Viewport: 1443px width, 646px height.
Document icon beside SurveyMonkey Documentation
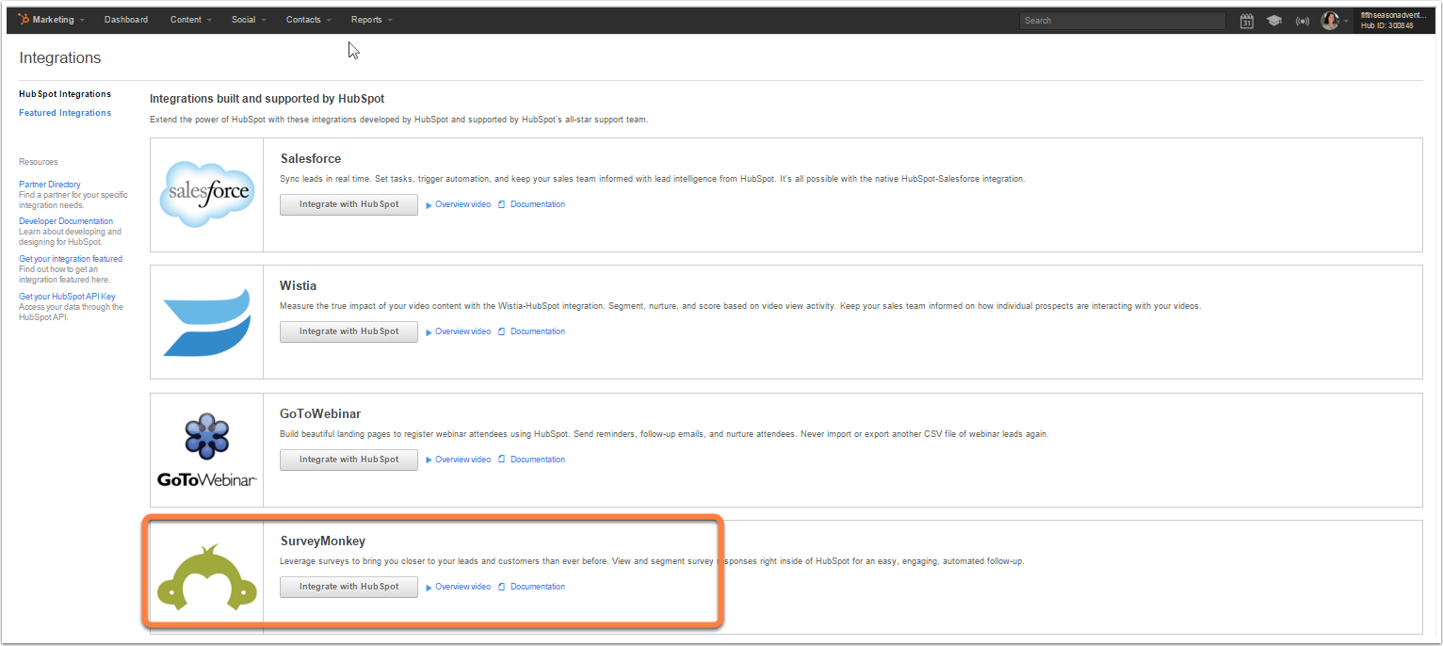point(502,587)
